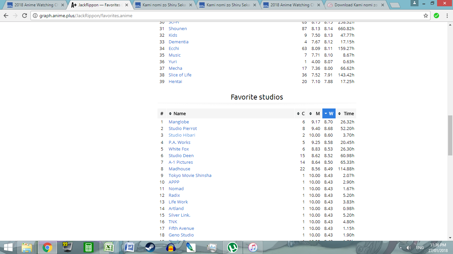Open iTunes from the taskbar
The image size is (453, 254).
coord(253,247)
